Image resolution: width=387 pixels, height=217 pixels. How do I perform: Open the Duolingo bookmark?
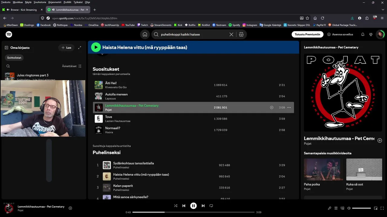coord(27,25)
